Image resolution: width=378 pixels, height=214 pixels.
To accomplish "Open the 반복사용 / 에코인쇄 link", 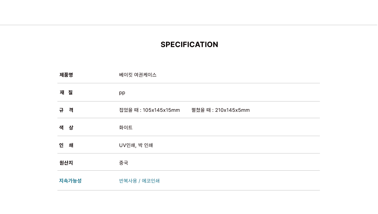I will click(139, 181).
